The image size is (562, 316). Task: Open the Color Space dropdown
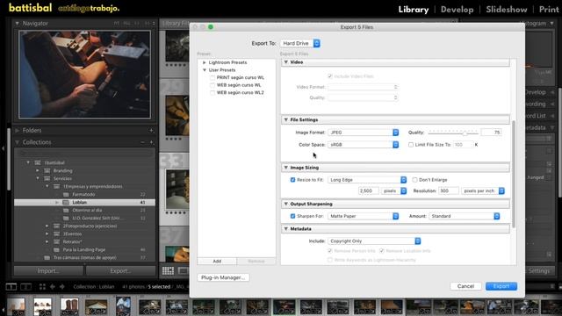[x=363, y=145]
